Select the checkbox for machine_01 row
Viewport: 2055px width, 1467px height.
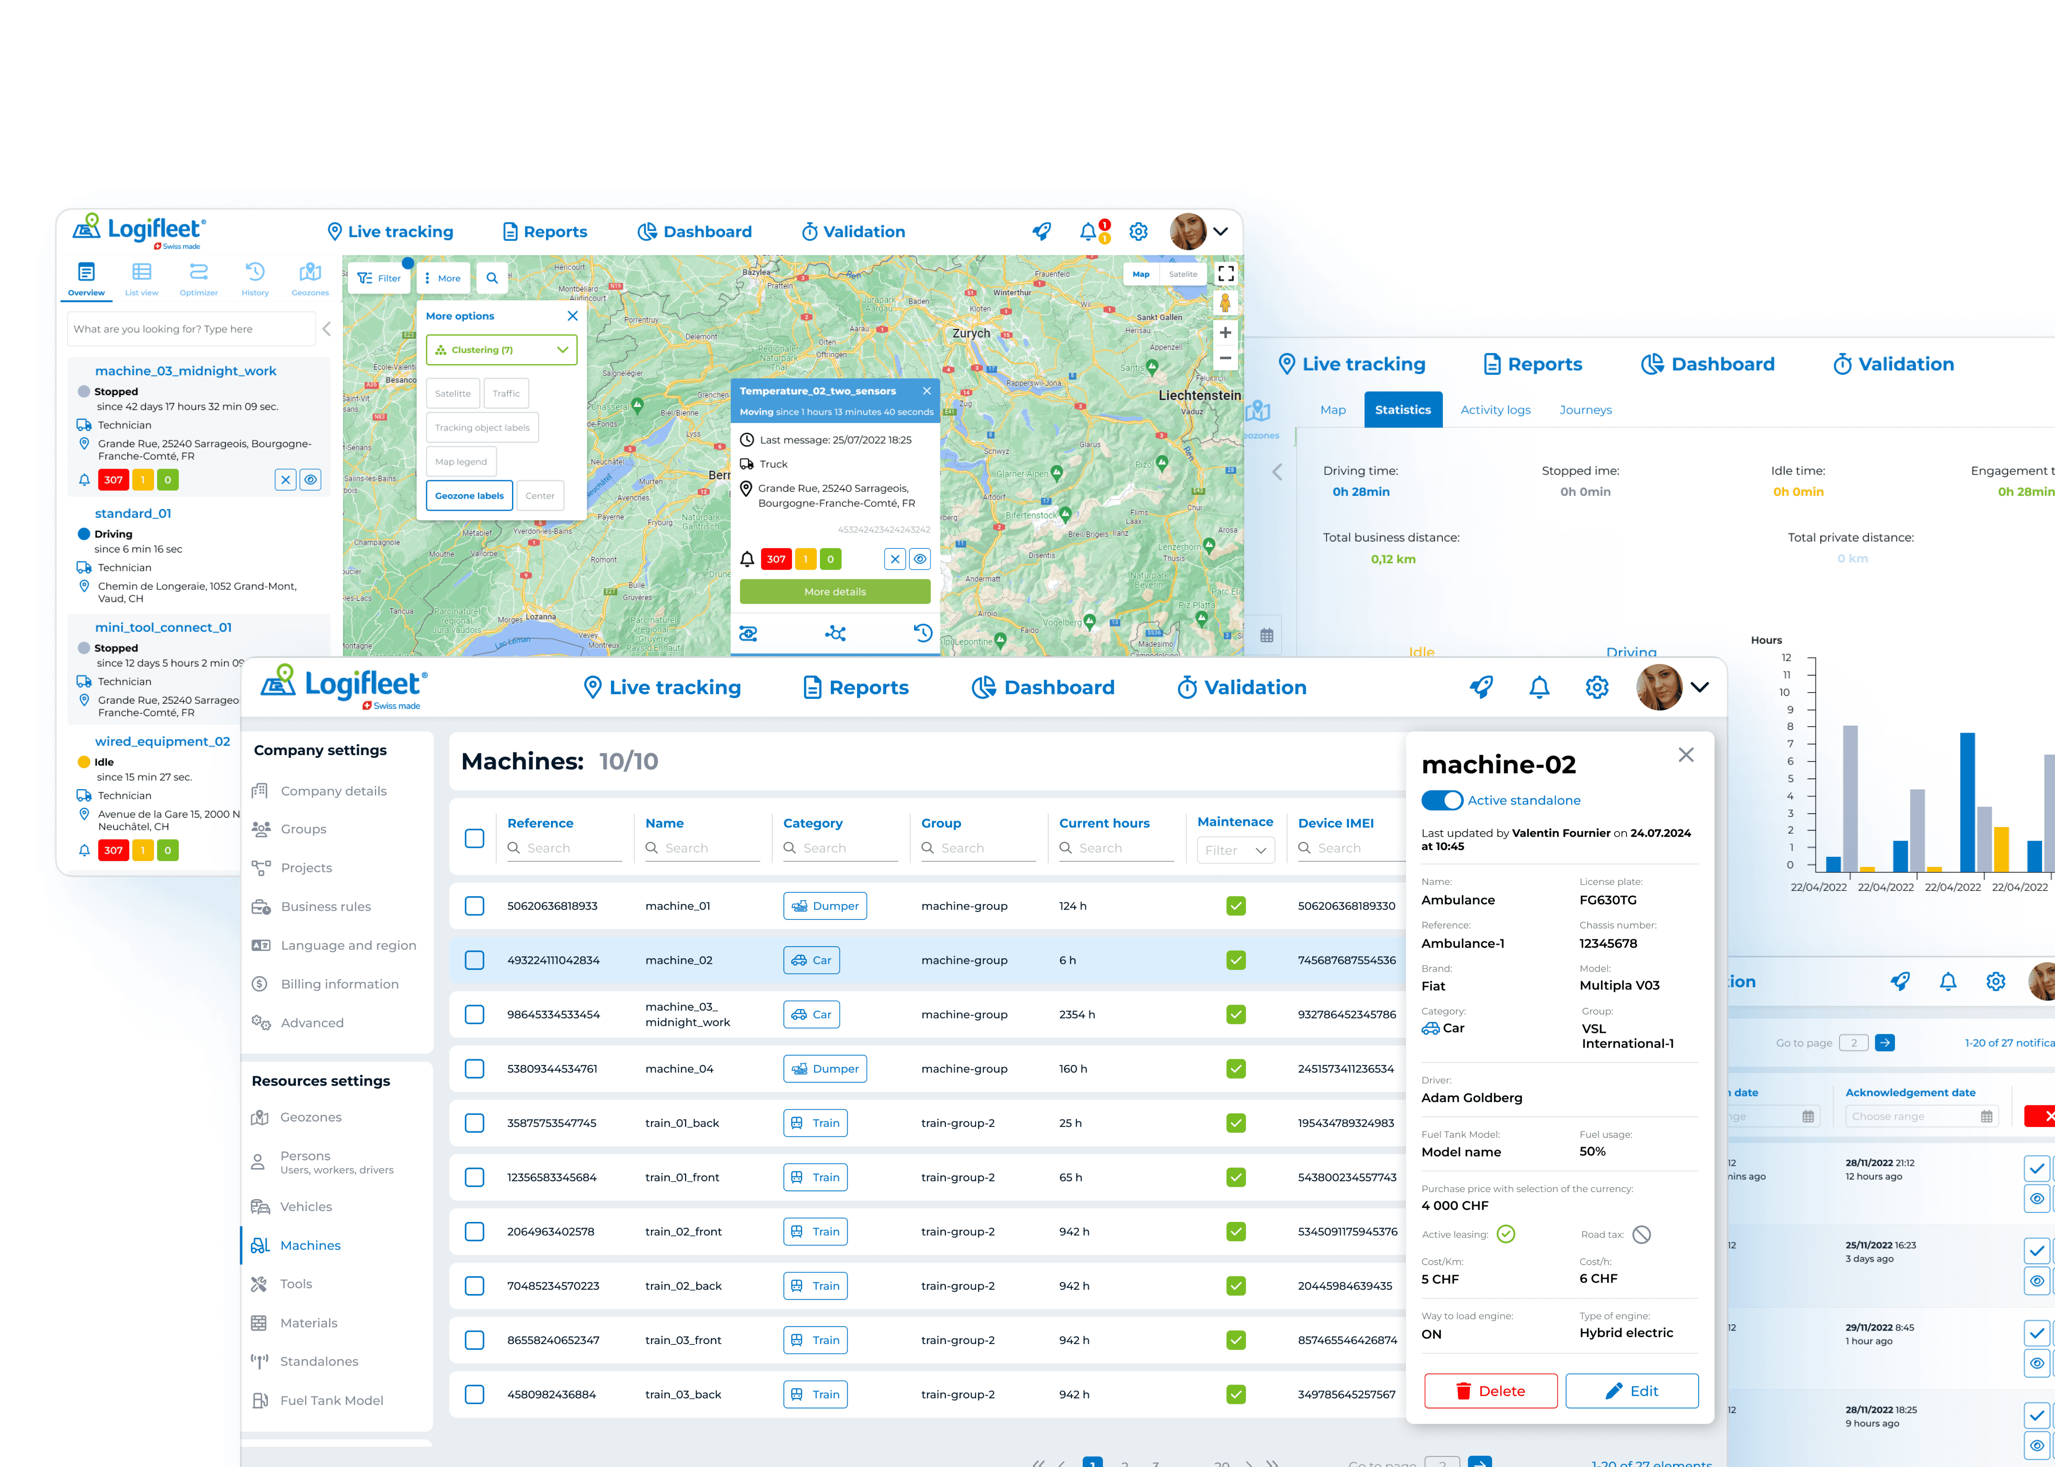tap(474, 906)
